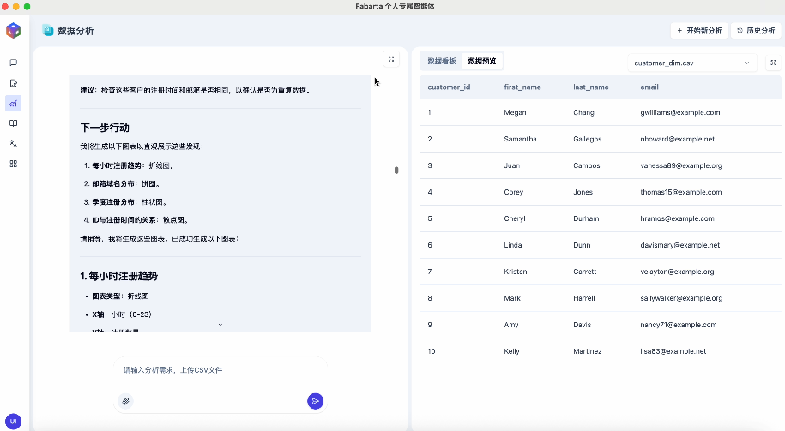
Task: Click the email column header
Action: point(649,87)
